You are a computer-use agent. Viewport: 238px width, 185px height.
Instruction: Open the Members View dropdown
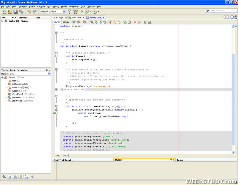tap(49, 74)
